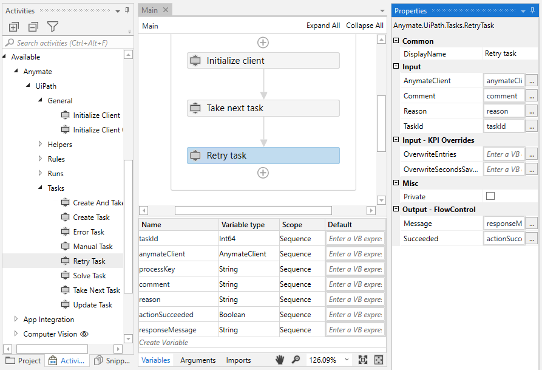Click the Update Task activity icon
The image size is (542, 370).
(66, 304)
